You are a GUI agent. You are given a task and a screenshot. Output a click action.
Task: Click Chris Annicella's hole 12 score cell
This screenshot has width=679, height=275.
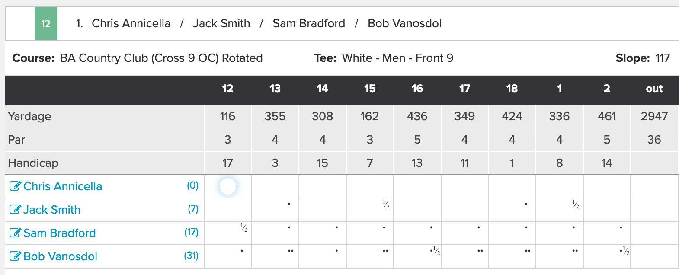coord(228,186)
